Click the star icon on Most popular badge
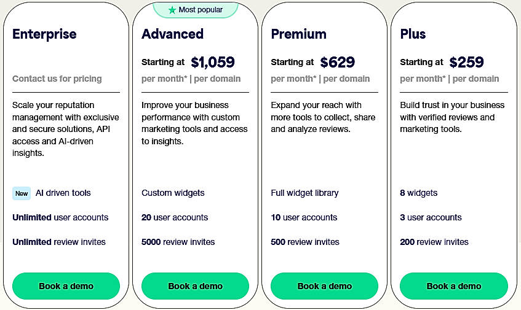The height and width of the screenshot is (310, 521). [x=173, y=10]
